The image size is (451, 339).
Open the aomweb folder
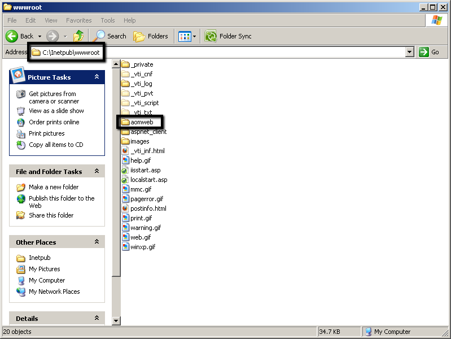[141, 122]
